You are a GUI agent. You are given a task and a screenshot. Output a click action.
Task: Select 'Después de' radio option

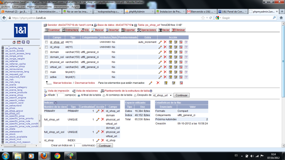point(135,95)
